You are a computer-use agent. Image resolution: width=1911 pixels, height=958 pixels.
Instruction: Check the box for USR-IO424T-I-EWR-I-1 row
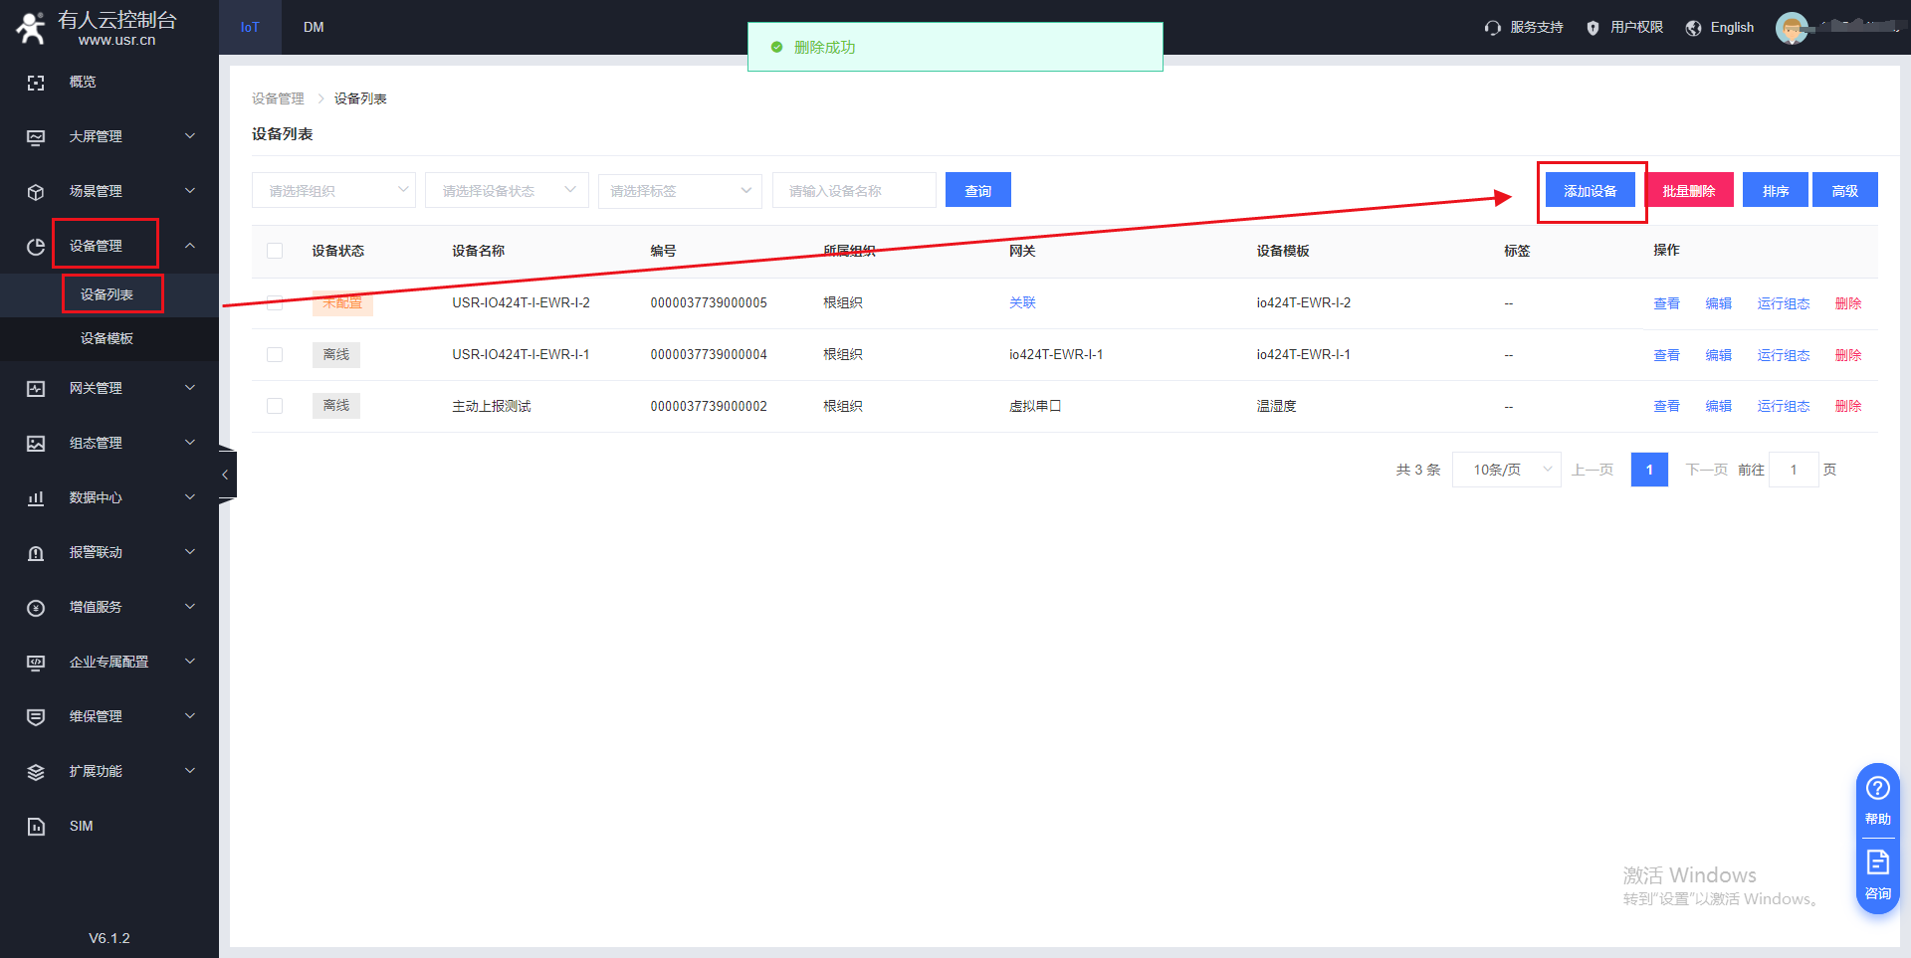275,355
